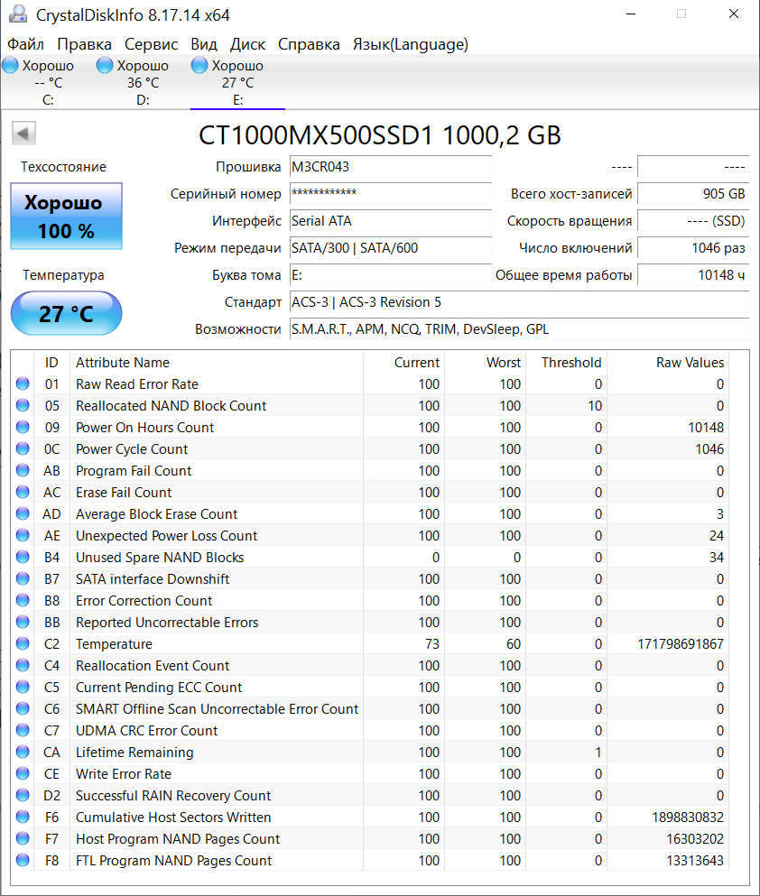Click status icon for Reported Uncorrectable Errors
The image size is (760, 896).
pos(23,623)
